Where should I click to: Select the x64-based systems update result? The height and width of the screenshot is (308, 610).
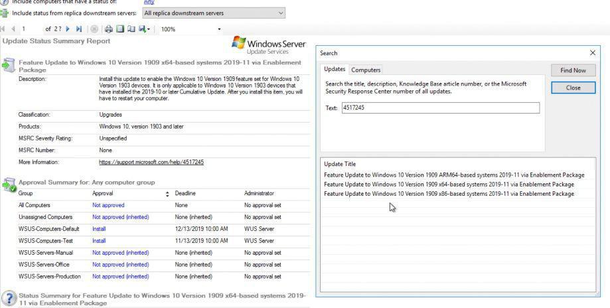449,185
